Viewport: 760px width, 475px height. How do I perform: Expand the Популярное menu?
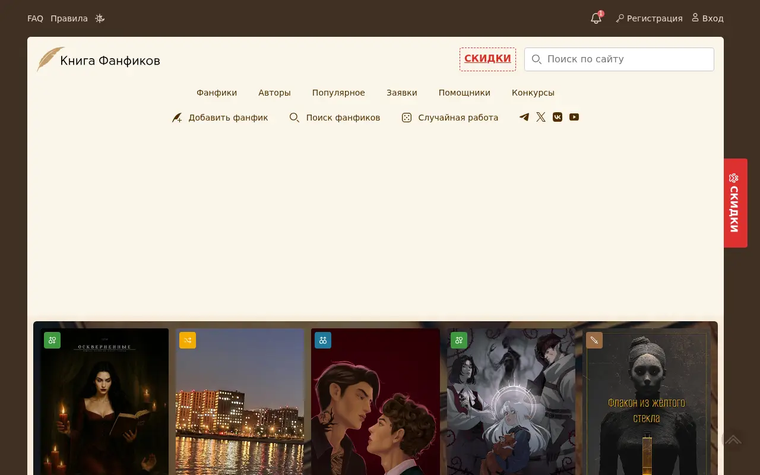tap(338, 93)
